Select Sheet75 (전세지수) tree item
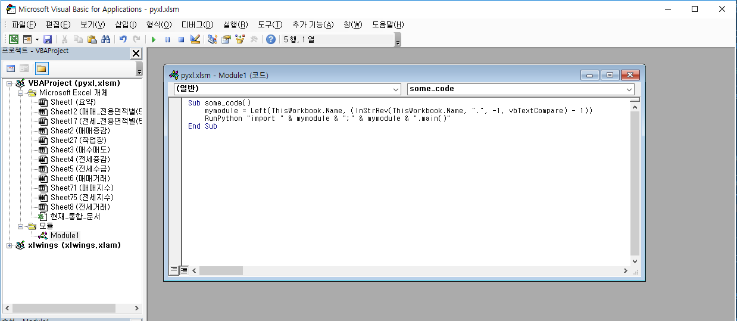Screen dimensions: 737x321 point(82,198)
